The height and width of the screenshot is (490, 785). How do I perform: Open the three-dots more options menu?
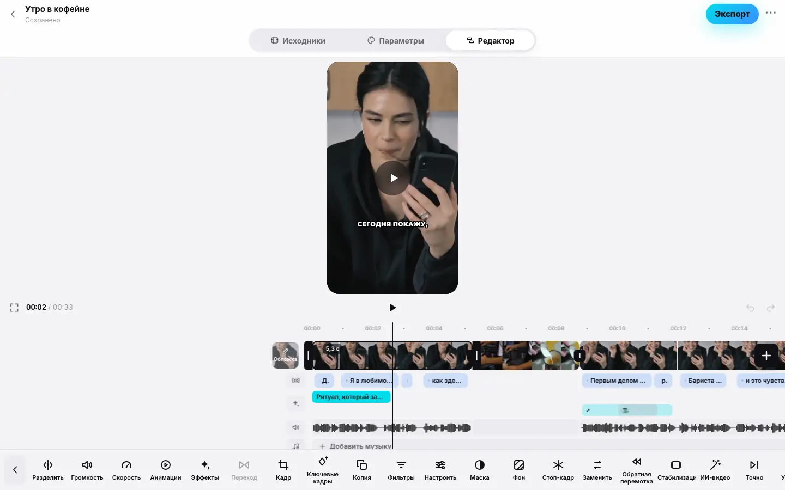click(771, 13)
